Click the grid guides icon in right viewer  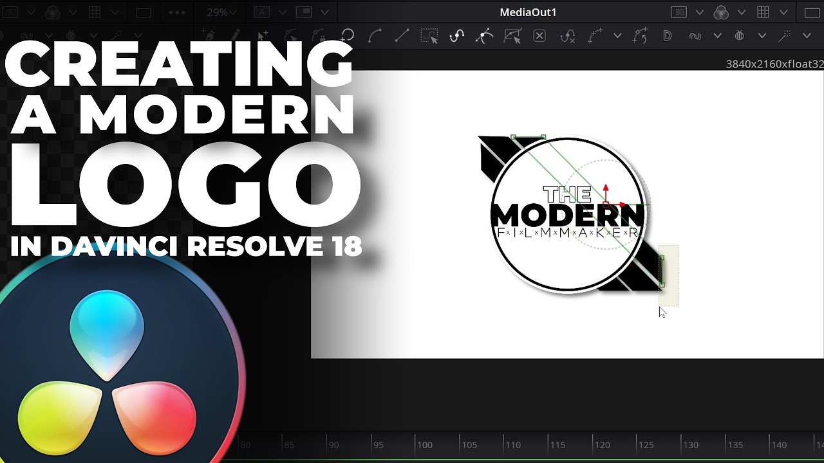click(763, 12)
